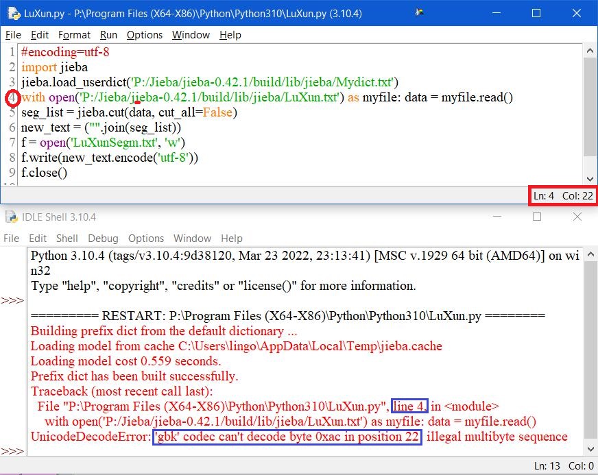
Task: Click 'line 4,' in the traceback File line
Action: point(410,406)
